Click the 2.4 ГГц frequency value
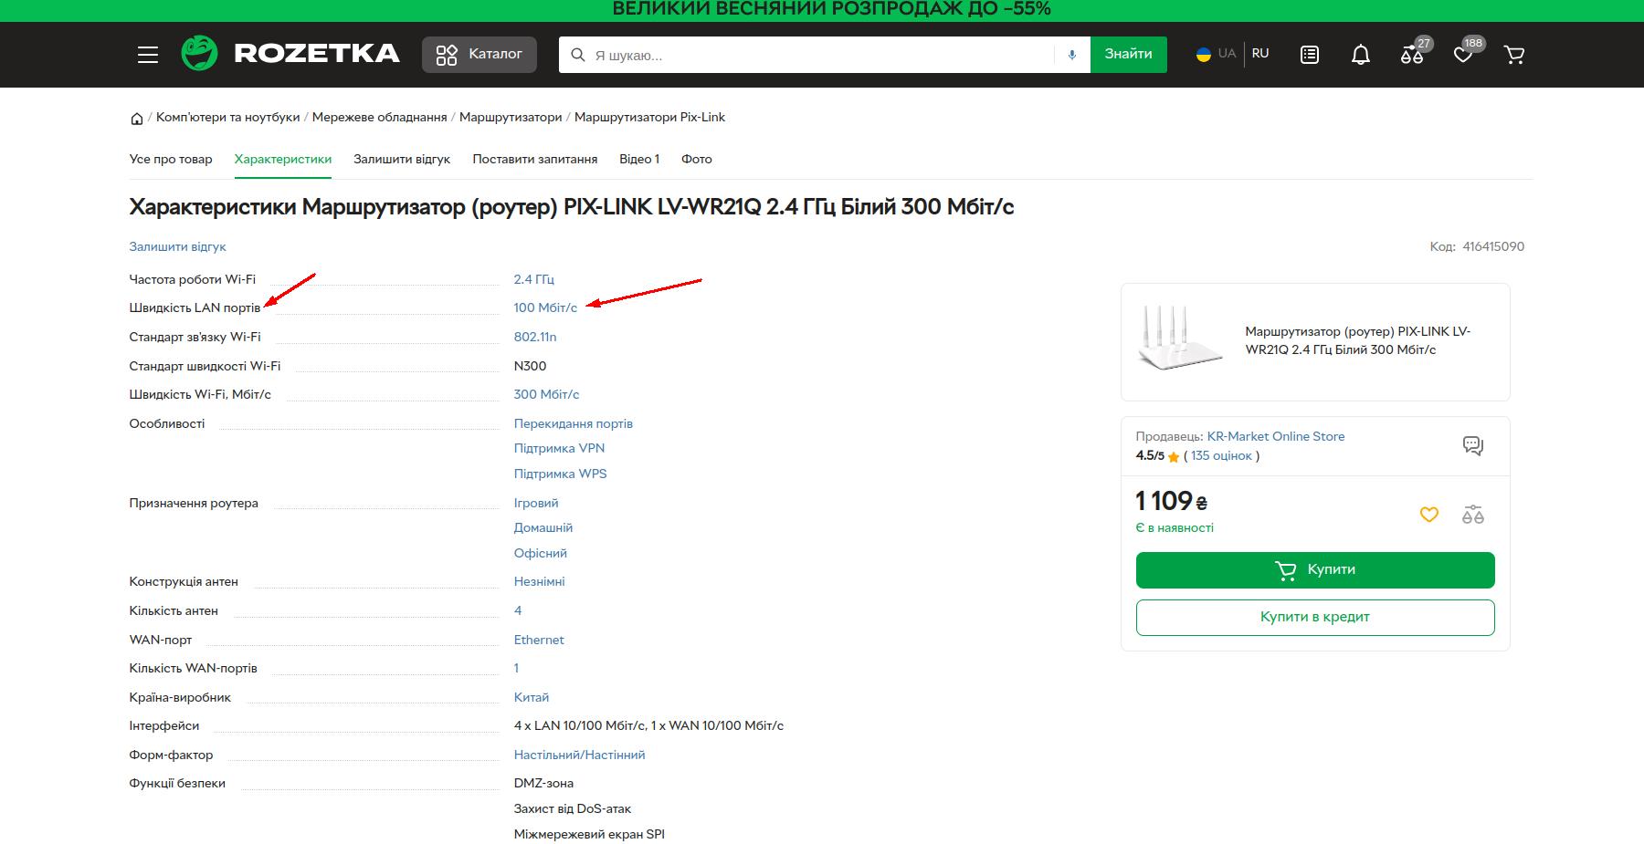The width and height of the screenshot is (1644, 844). coord(534,280)
